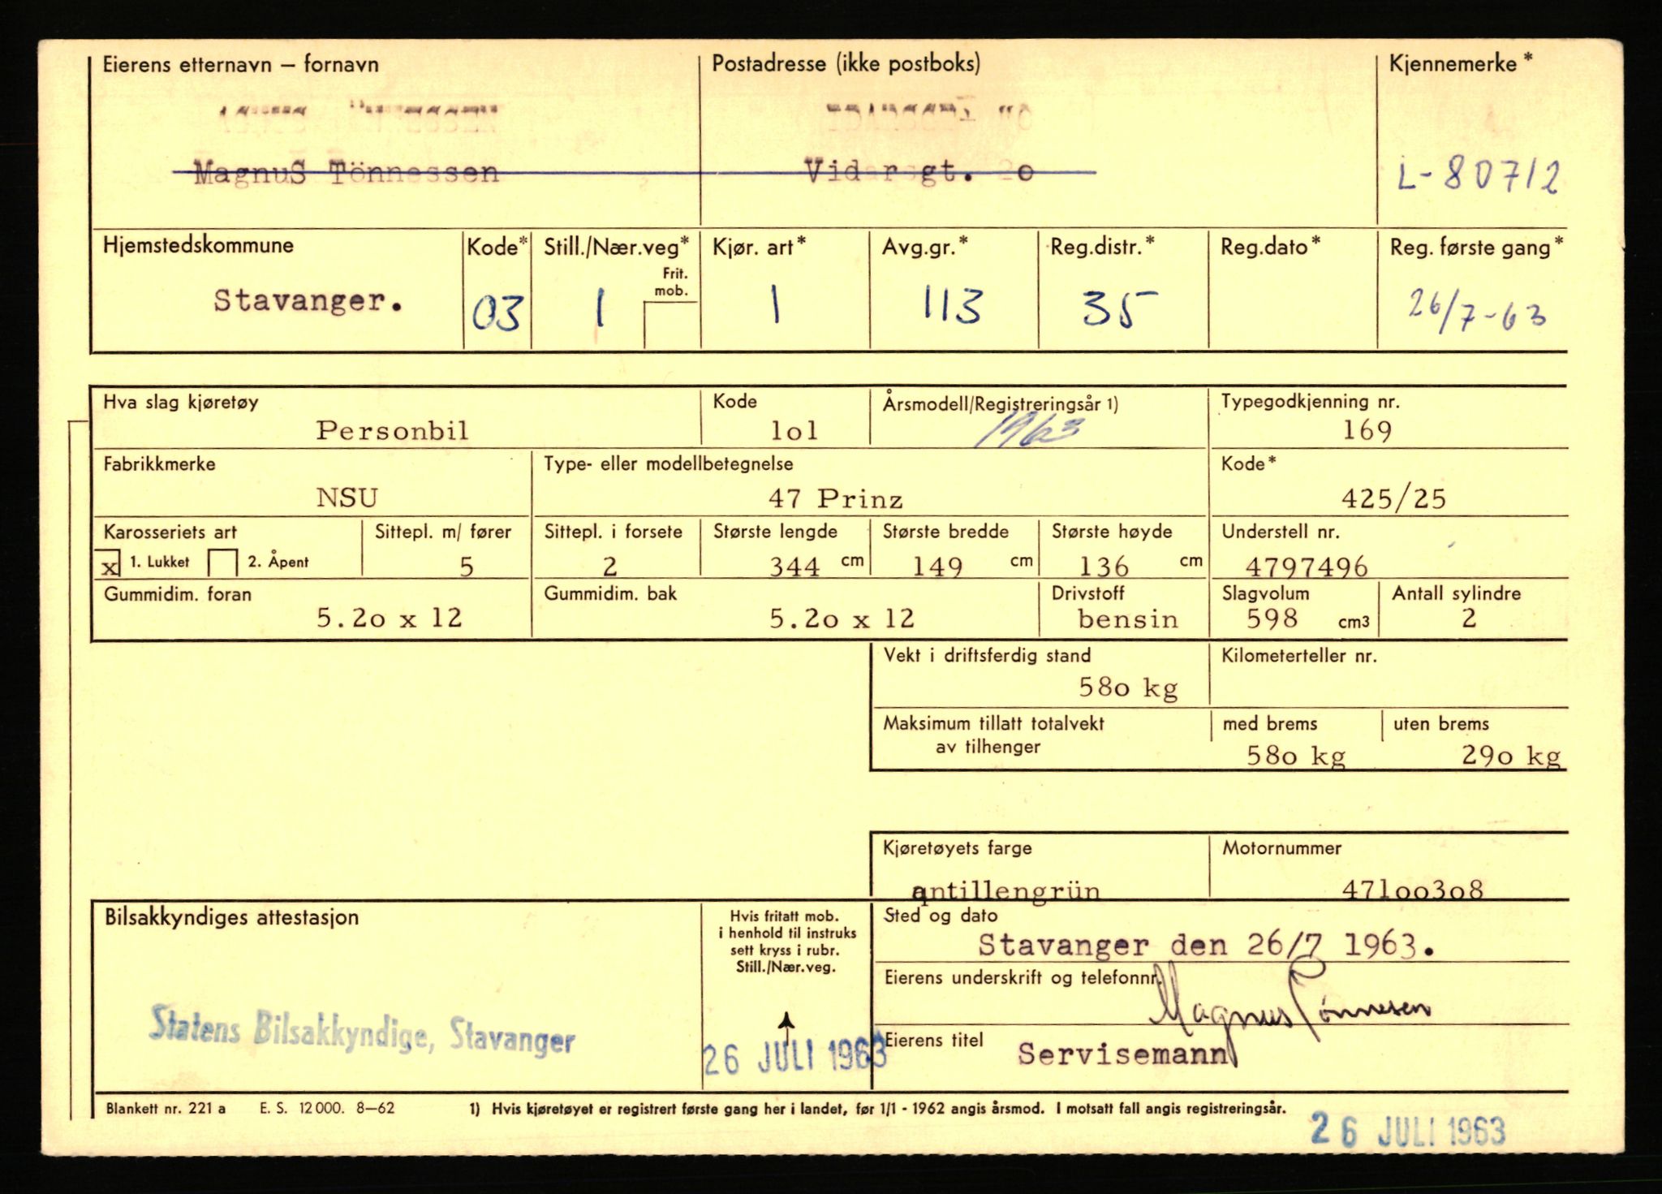Click the Avg.gr. value '113'
Image resolution: width=1662 pixels, height=1194 pixels.
pos(953,306)
